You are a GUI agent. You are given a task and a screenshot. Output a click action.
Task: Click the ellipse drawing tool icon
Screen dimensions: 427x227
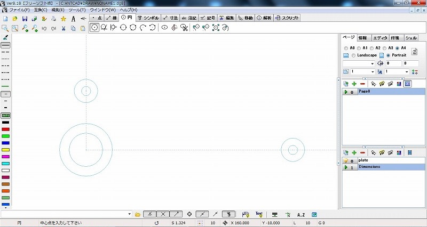click(x=165, y=28)
